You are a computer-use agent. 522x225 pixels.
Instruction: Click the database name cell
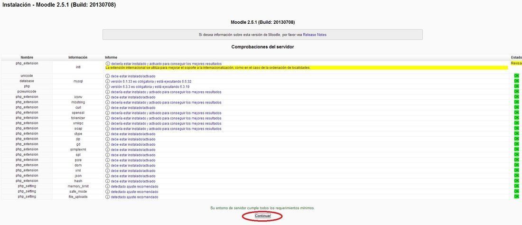(27, 81)
